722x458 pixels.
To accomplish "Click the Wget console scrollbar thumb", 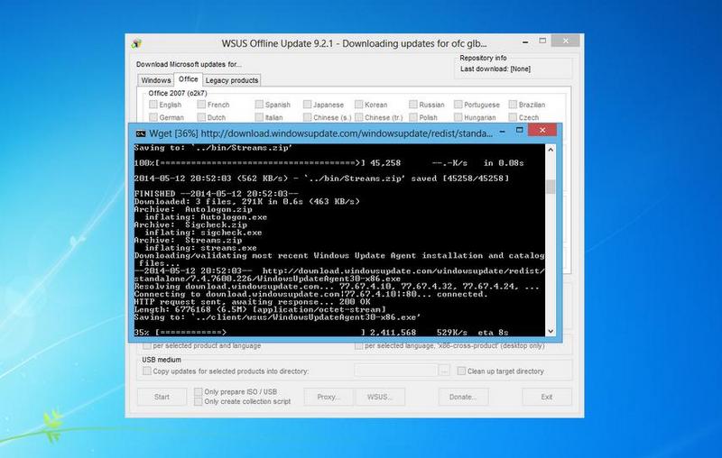I will (x=551, y=187).
